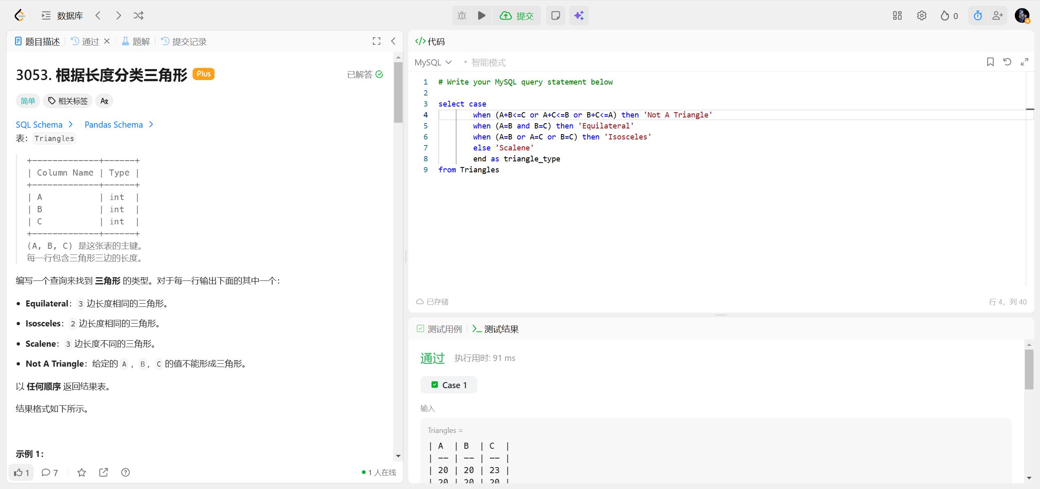
Task: Open the 提交记录 tab
Action: (184, 41)
